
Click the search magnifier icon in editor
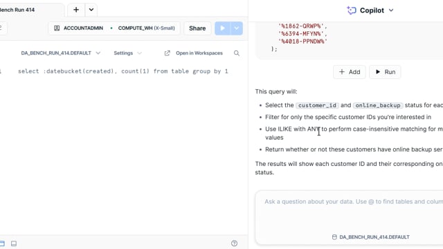click(x=237, y=53)
